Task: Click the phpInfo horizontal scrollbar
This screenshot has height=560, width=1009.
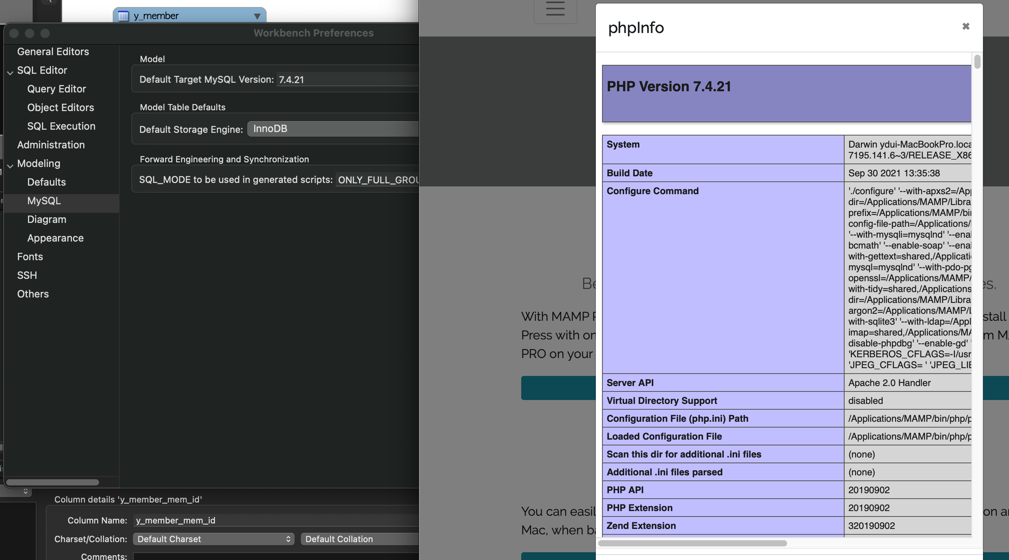Action: click(x=692, y=543)
